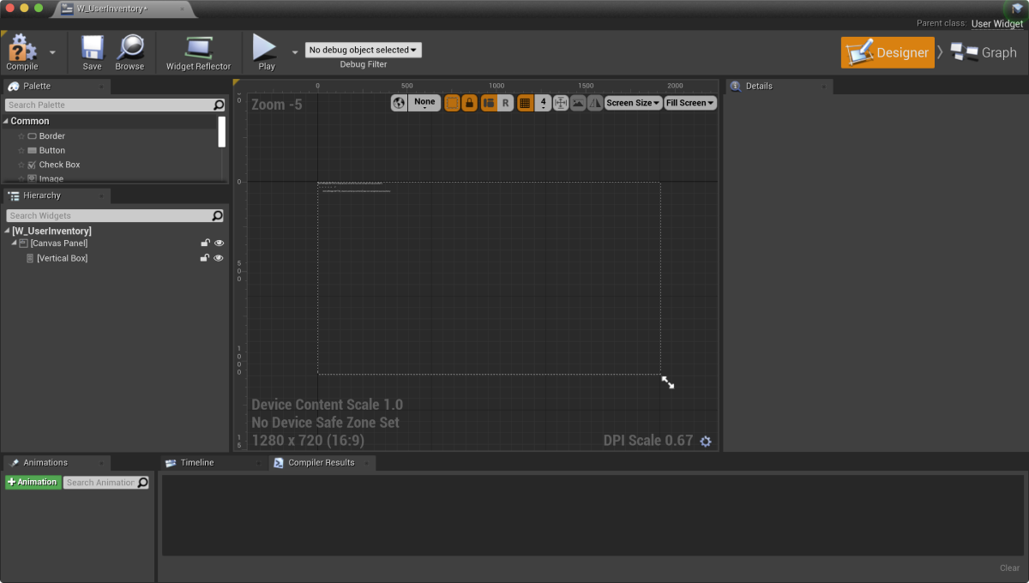Screen dimensions: 1029x583
Task: Toggle the layout lock icon in viewport
Action: [x=469, y=103]
